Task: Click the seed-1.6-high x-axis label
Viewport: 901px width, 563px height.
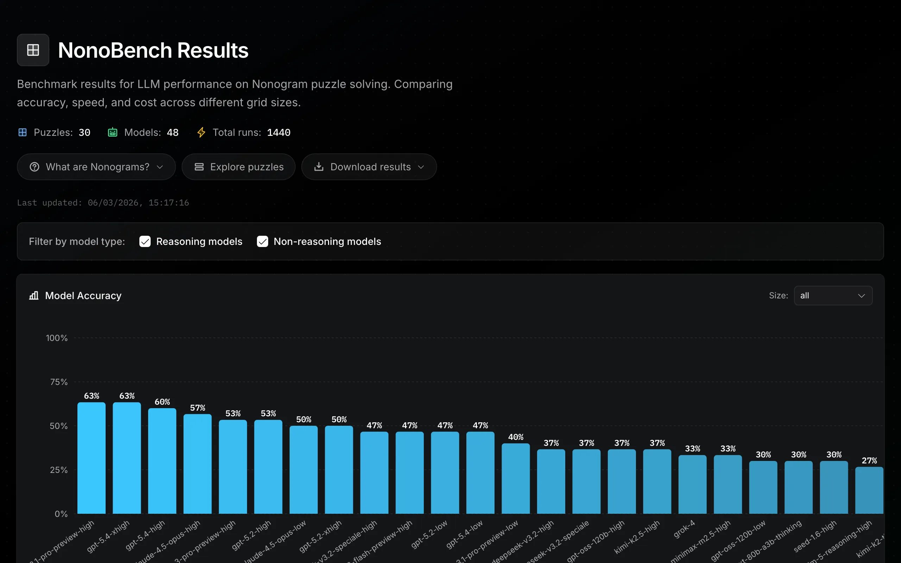Action: tap(815, 536)
